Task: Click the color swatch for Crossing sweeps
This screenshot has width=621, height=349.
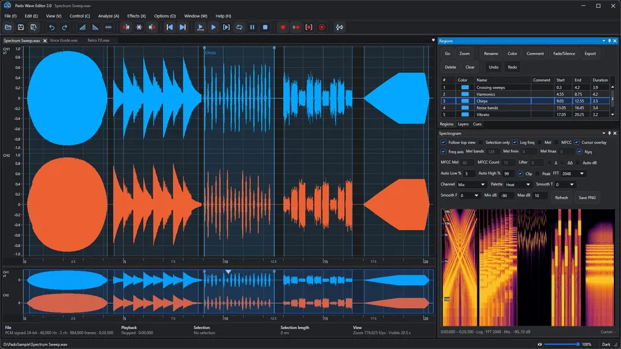Action: click(x=465, y=87)
